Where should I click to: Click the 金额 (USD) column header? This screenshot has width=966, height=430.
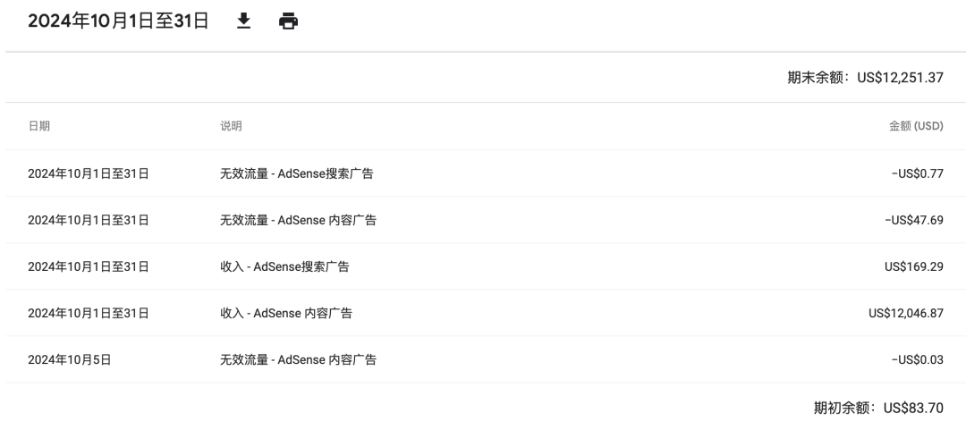coord(916,126)
